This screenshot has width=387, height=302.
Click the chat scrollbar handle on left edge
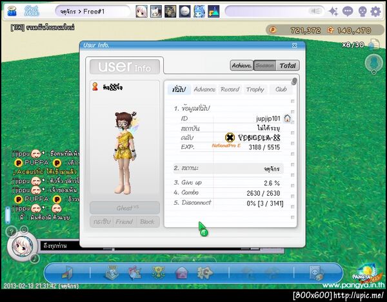click(8, 215)
